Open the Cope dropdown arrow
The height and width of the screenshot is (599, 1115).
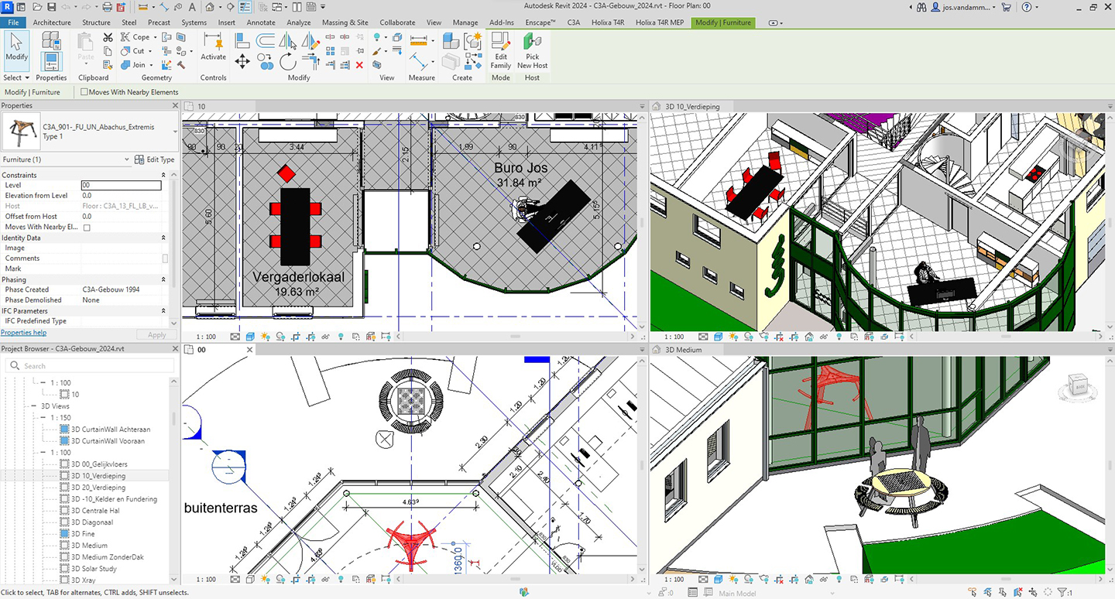click(x=156, y=37)
